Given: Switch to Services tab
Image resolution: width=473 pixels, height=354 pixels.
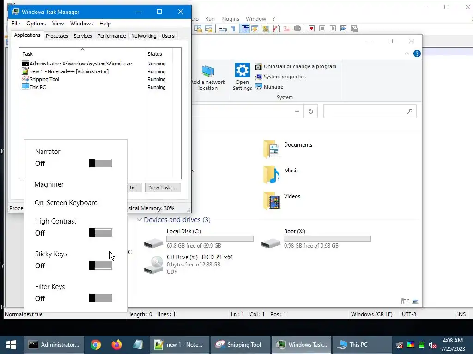Looking at the screenshot, I should point(83,36).
